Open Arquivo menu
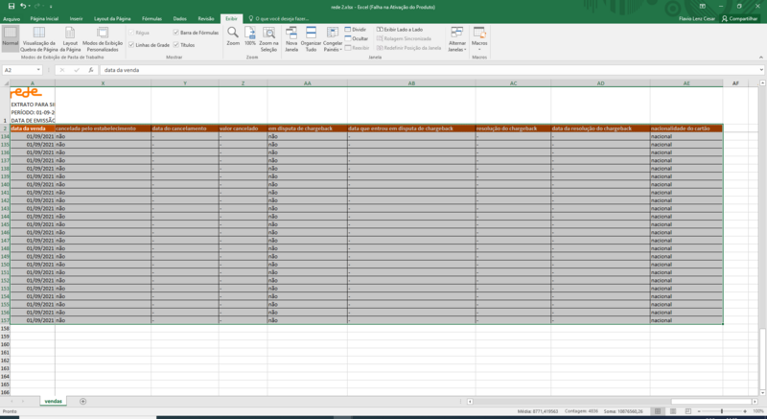The height and width of the screenshot is (419, 767). (x=12, y=18)
